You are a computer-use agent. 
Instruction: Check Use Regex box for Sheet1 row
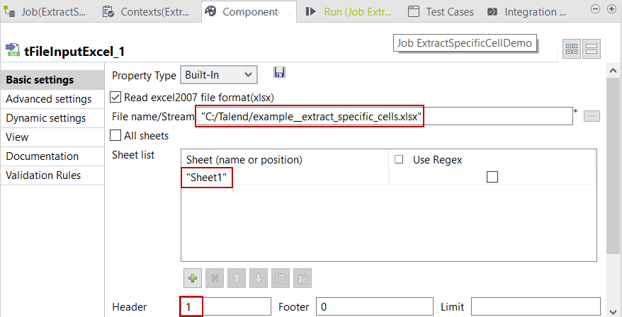(x=492, y=178)
